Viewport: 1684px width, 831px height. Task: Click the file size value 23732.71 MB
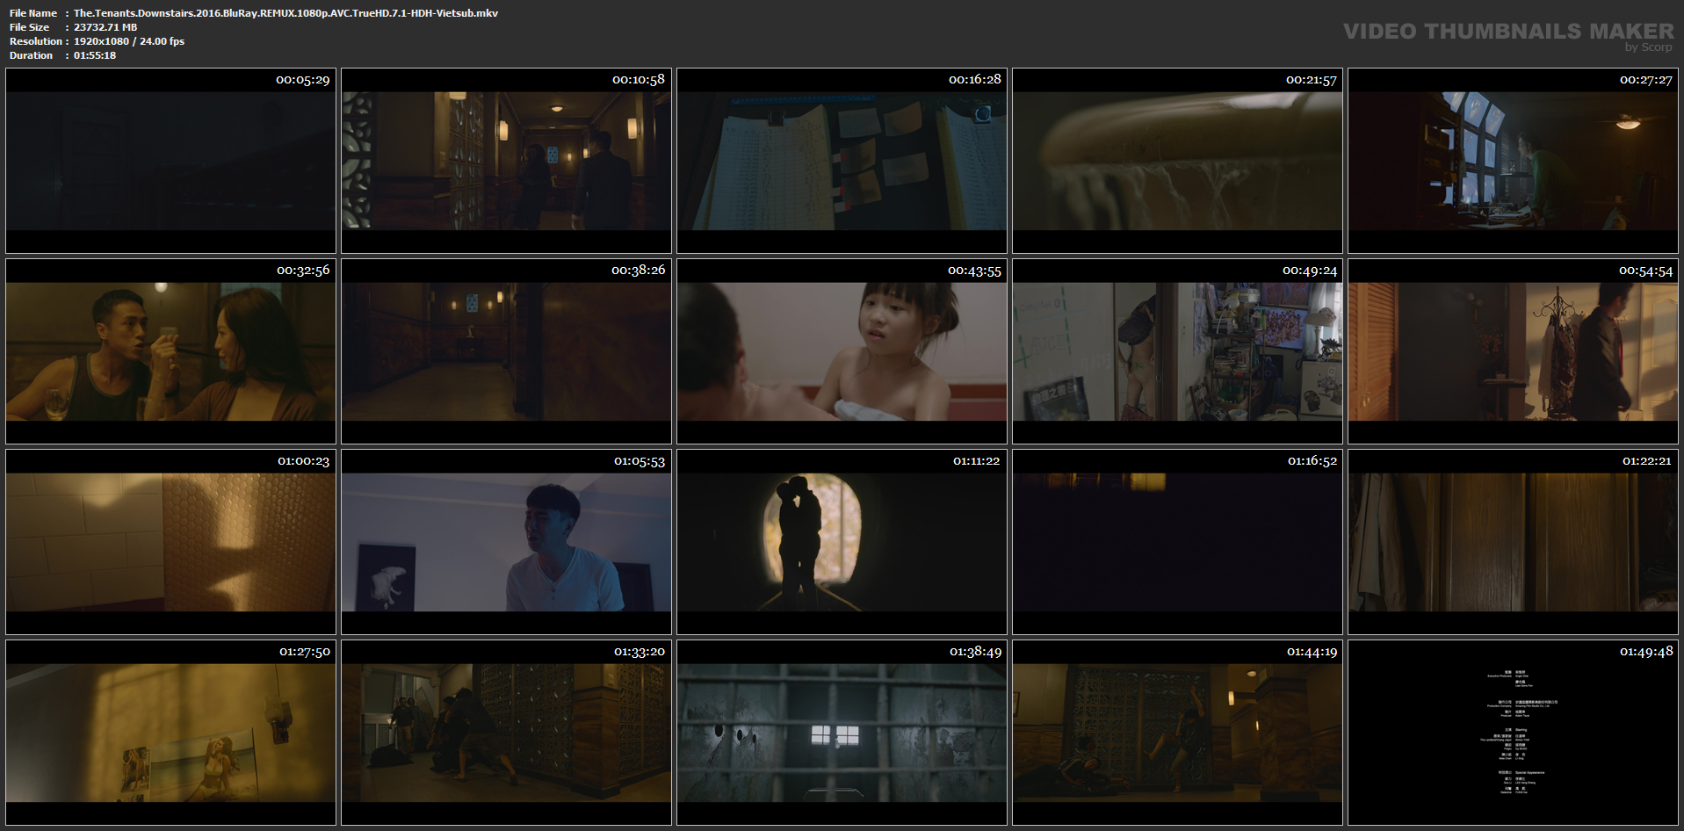[105, 27]
